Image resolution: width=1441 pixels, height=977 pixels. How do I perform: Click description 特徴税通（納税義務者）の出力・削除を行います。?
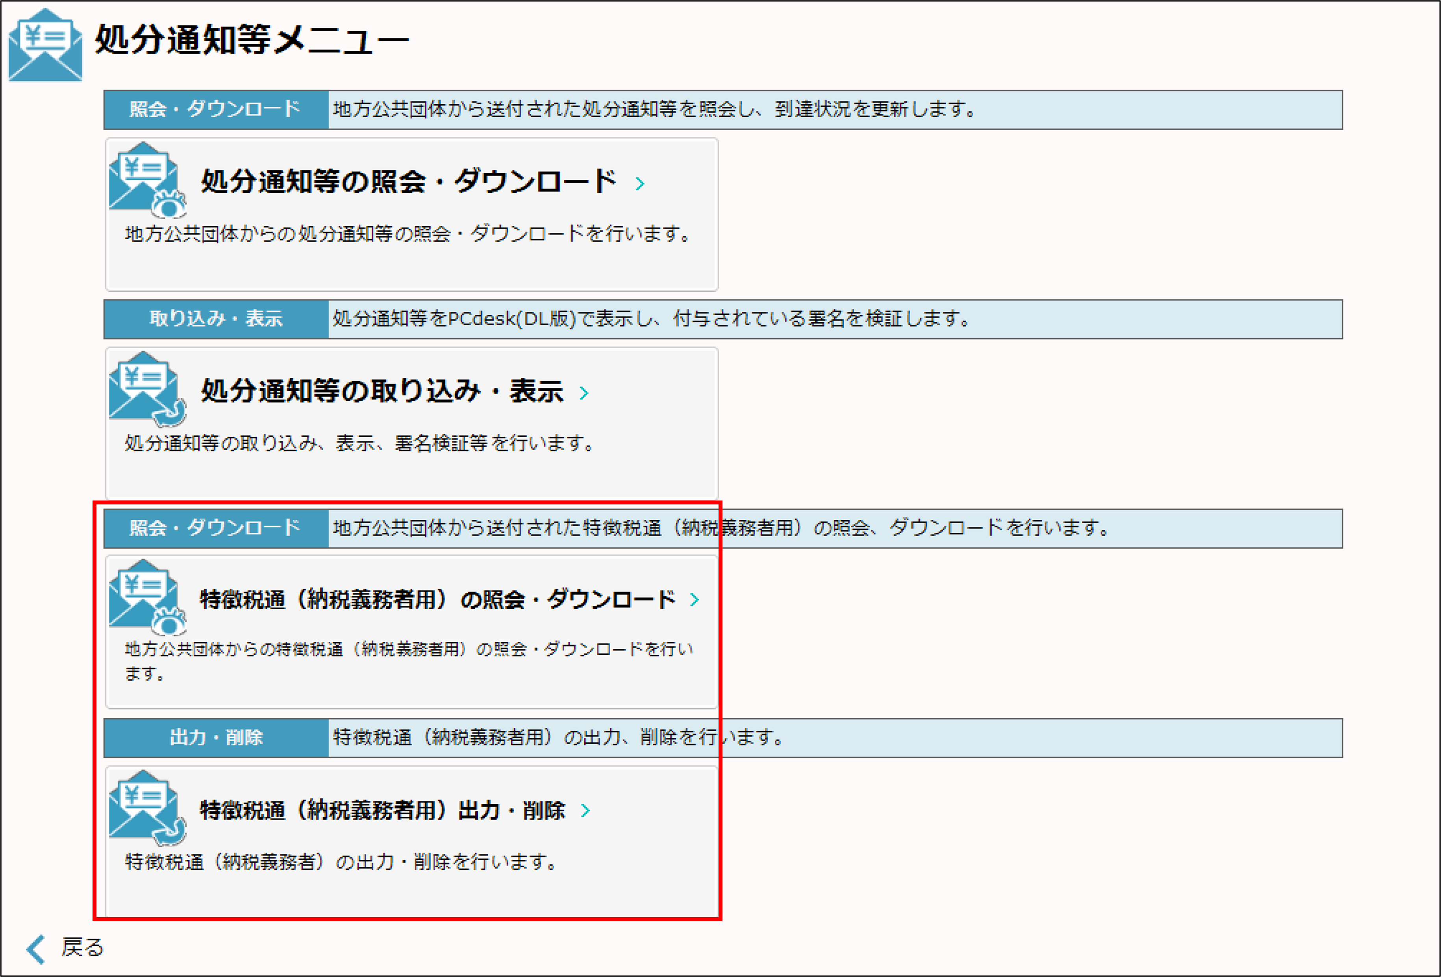click(x=341, y=862)
